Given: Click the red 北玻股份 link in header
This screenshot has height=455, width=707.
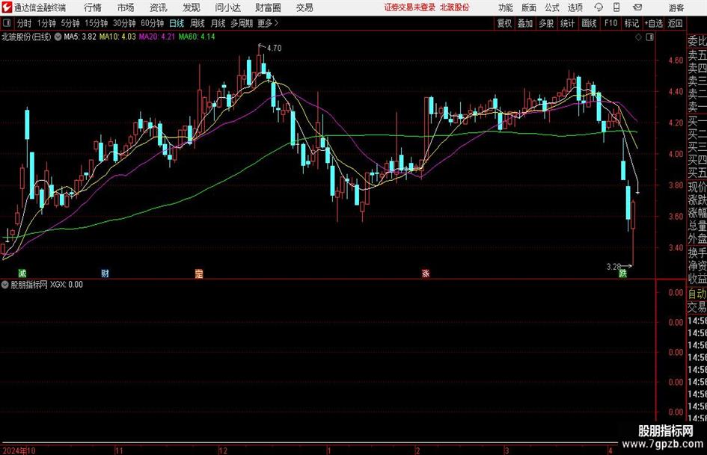Looking at the screenshot, I should coord(455,7).
